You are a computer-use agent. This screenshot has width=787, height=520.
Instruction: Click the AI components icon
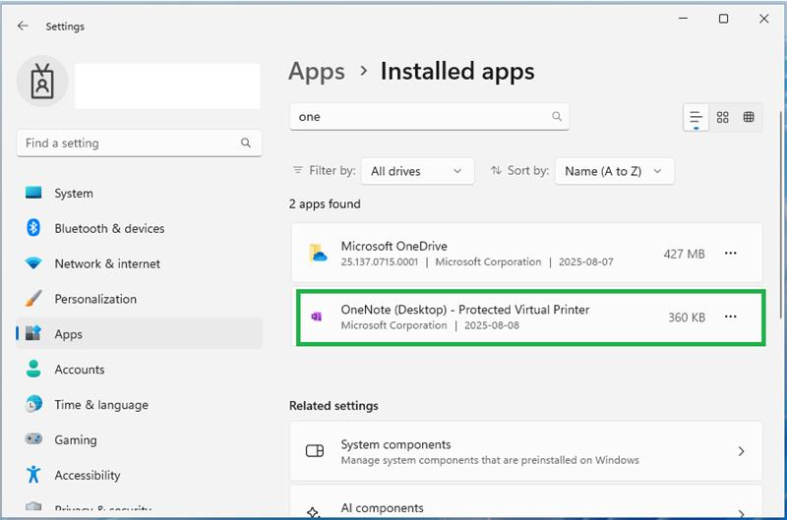click(x=313, y=512)
